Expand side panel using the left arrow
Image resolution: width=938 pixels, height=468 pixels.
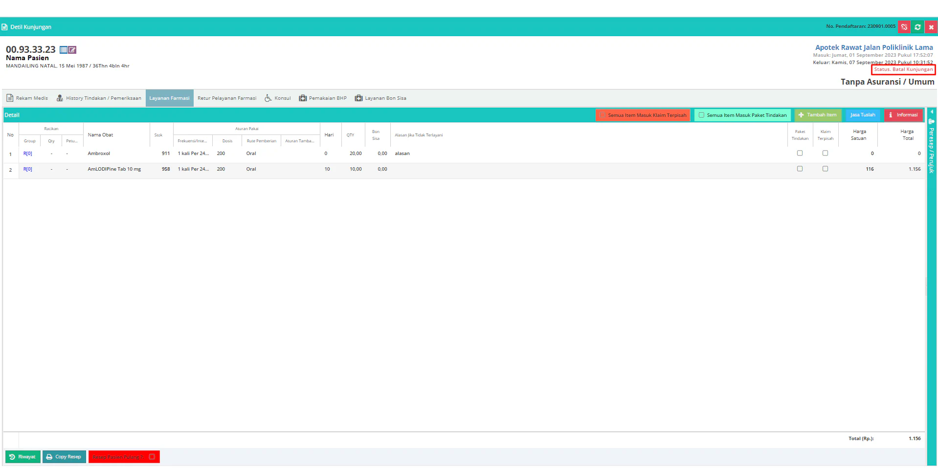point(932,111)
